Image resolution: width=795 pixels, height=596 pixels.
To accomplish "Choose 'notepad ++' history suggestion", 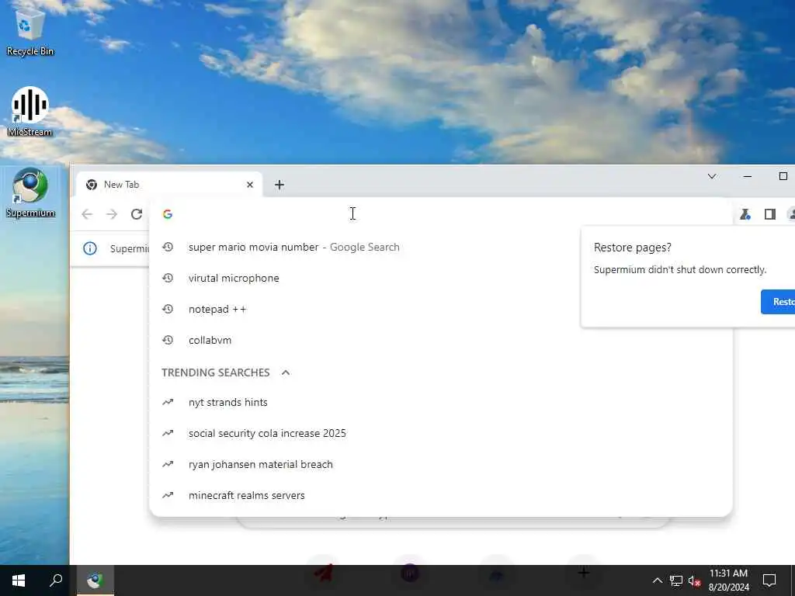I will pos(441,309).
